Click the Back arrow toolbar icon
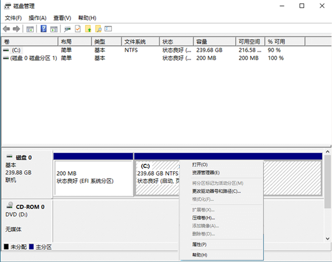 click(x=7, y=29)
